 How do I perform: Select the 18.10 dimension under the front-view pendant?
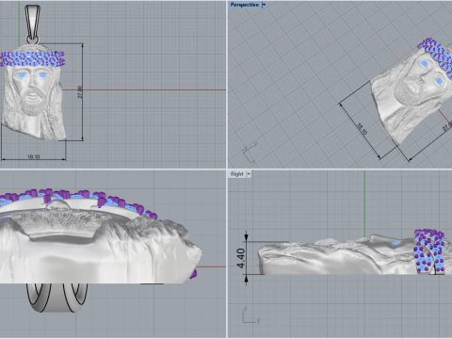34,156
